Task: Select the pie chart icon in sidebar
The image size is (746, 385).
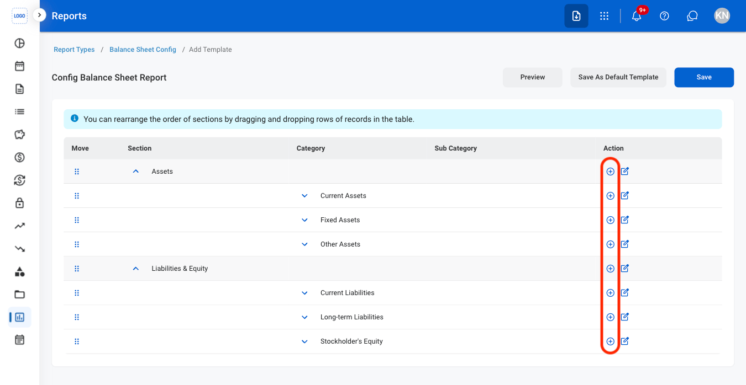Action: coord(20,43)
